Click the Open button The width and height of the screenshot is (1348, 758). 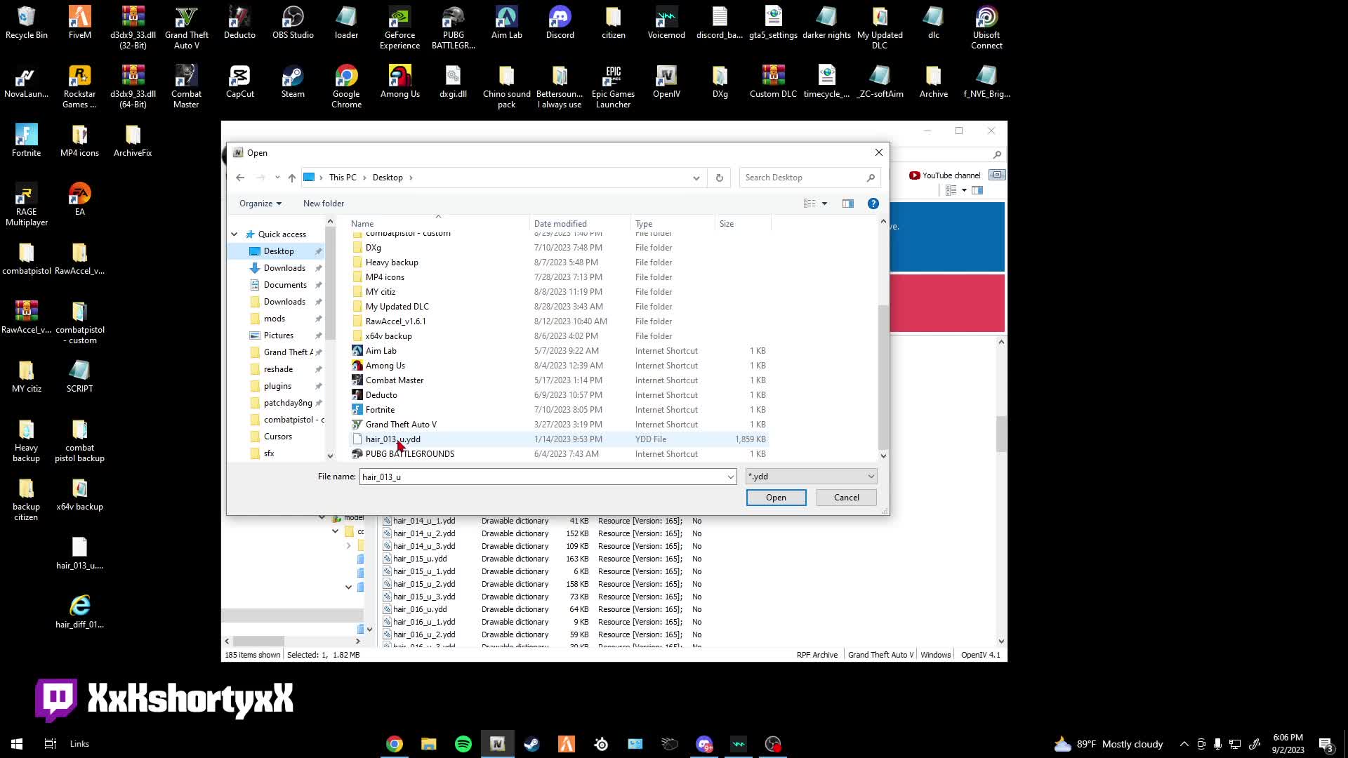(x=776, y=498)
